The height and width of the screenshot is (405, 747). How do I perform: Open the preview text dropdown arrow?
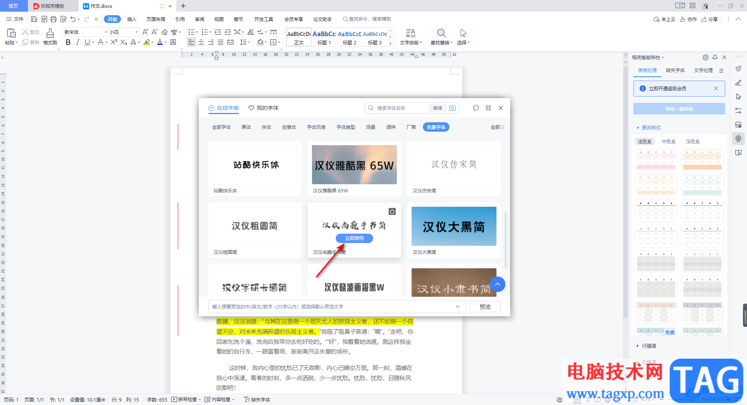[x=458, y=307]
